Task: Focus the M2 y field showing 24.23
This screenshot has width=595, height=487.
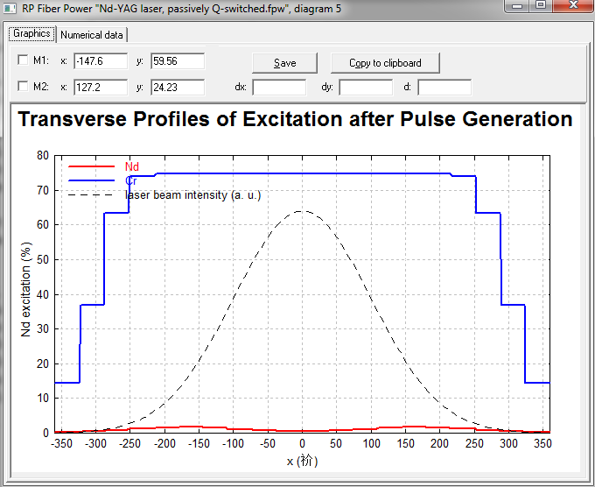Action: coord(178,88)
